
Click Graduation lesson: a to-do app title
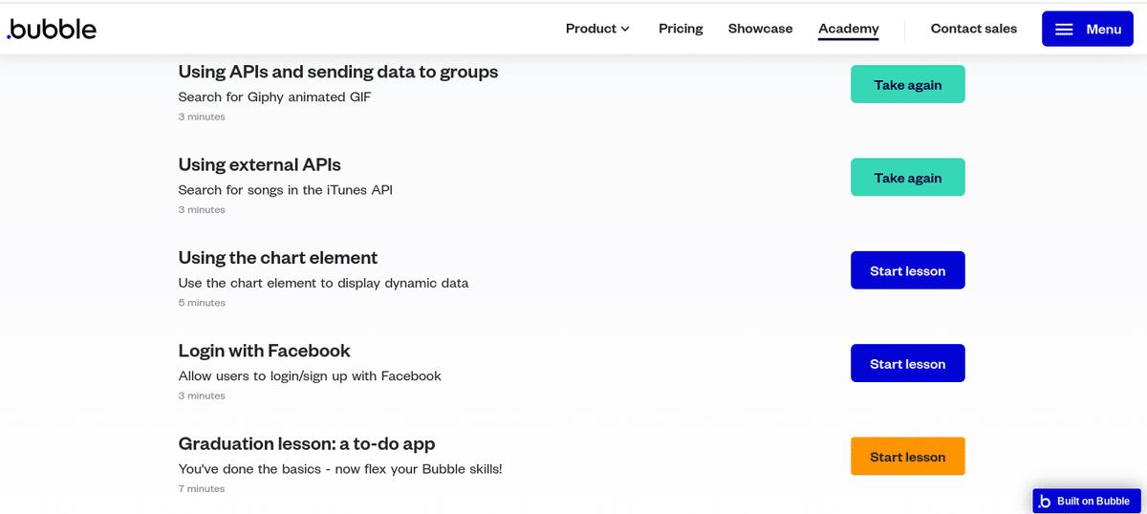click(307, 443)
